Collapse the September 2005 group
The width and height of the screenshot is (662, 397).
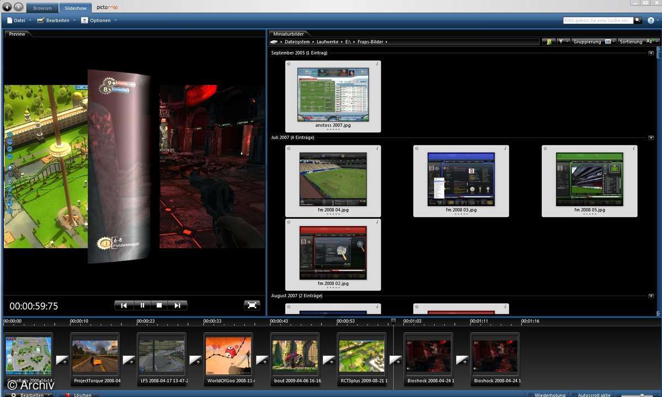click(x=651, y=53)
